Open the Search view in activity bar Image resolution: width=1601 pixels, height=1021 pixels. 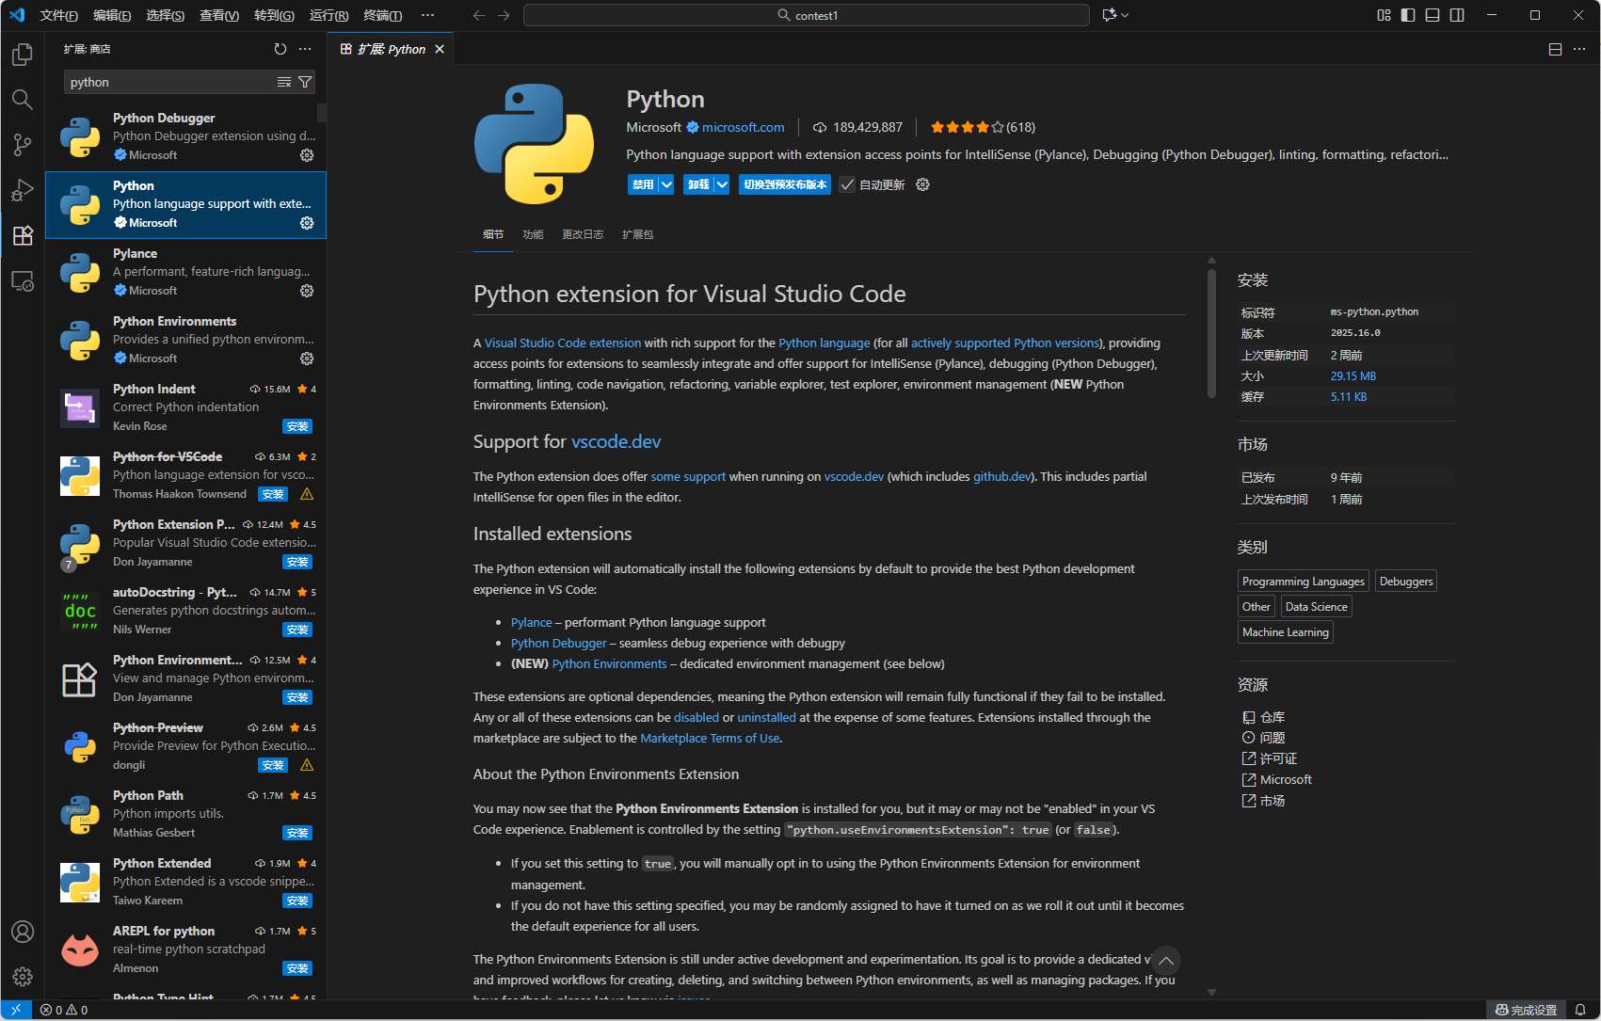pyautogui.click(x=23, y=100)
